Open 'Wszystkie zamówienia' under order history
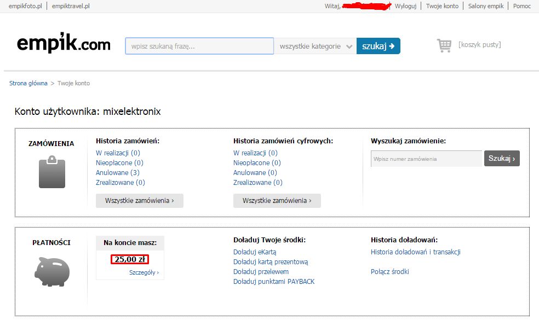The height and width of the screenshot is (320, 539). (x=139, y=201)
